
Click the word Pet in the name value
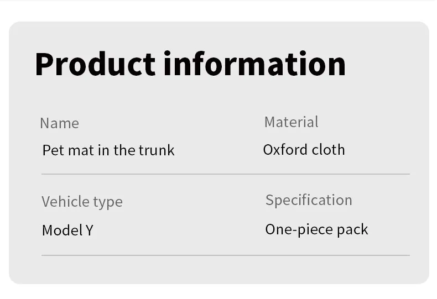point(53,150)
